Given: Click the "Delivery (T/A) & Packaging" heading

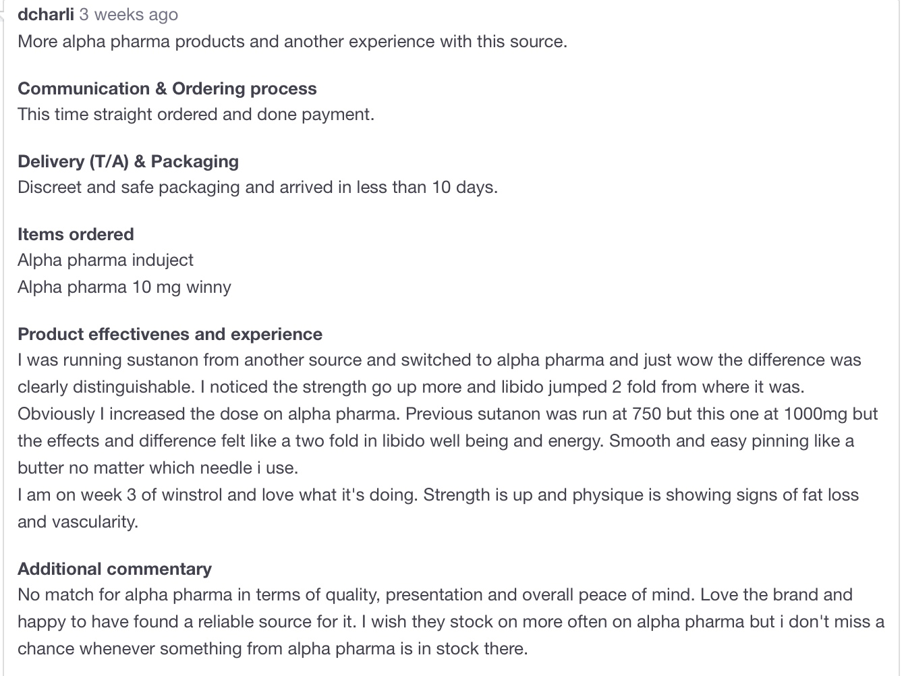Looking at the screenshot, I should [x=128, y=161].
